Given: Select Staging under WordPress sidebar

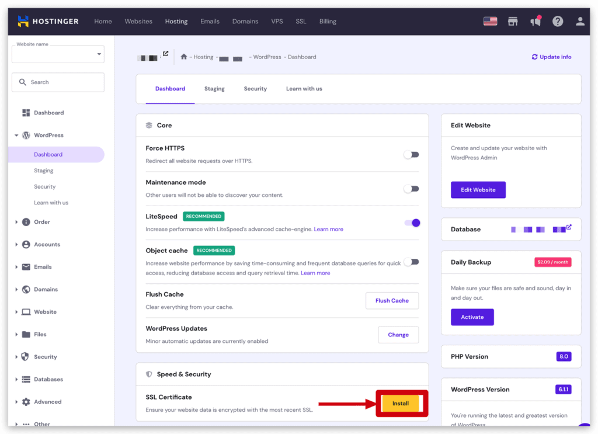Looking at the screenshot, I should (x=43, y=171).
